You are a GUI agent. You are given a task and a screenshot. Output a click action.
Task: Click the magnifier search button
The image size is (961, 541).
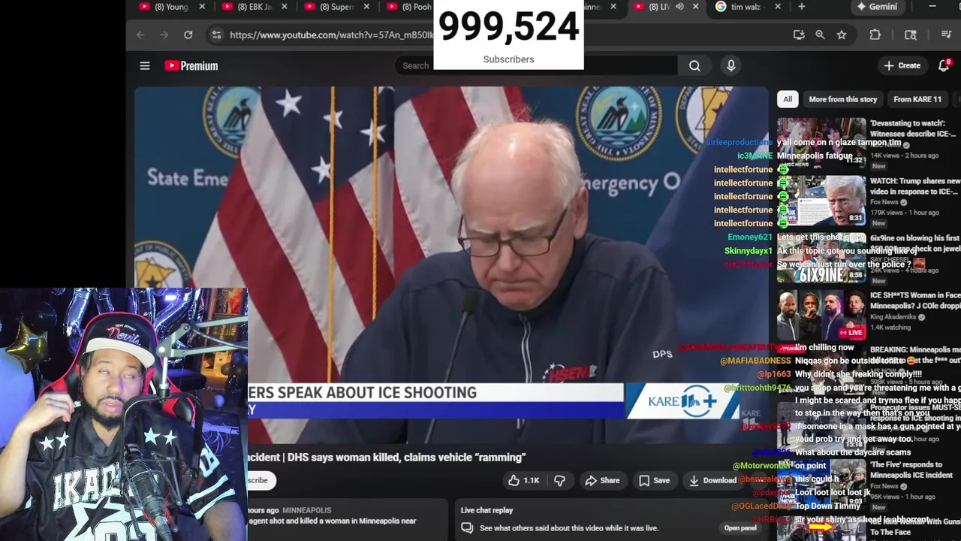[x=694, y=65]
